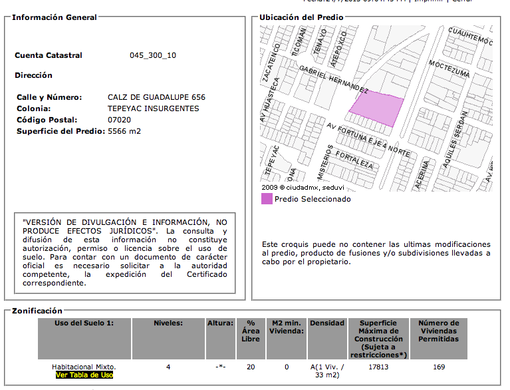This screenshot has height=390, width=510.
Task: Click the Predio Seleccionado legend text
Action: 313,199
